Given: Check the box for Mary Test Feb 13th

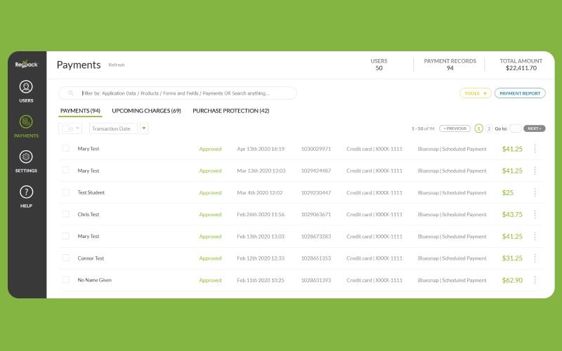Looking at the screenshot, I should 65,236.
